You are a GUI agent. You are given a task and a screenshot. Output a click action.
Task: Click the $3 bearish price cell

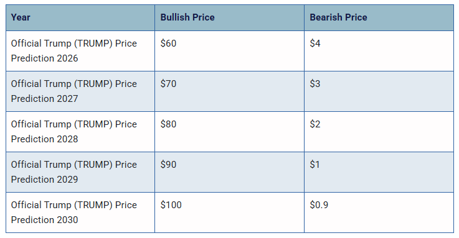379,91
